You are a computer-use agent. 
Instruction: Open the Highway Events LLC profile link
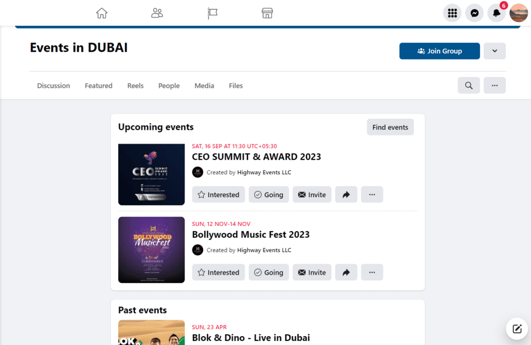[264, 172]
